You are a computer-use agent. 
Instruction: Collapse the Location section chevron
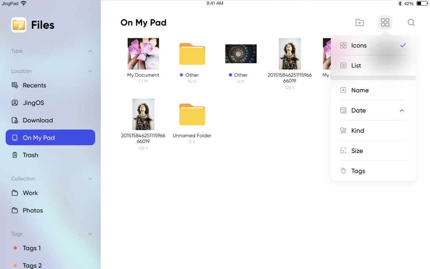90,71
